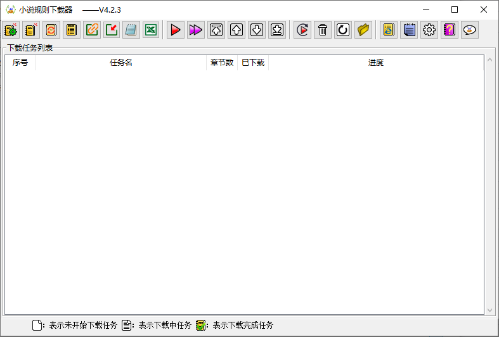
Task: Move task to bottom with the arrow icon
Action: coord(277,30)
